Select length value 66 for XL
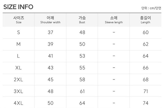Screen dimensions: 164x108 point(146,68)
